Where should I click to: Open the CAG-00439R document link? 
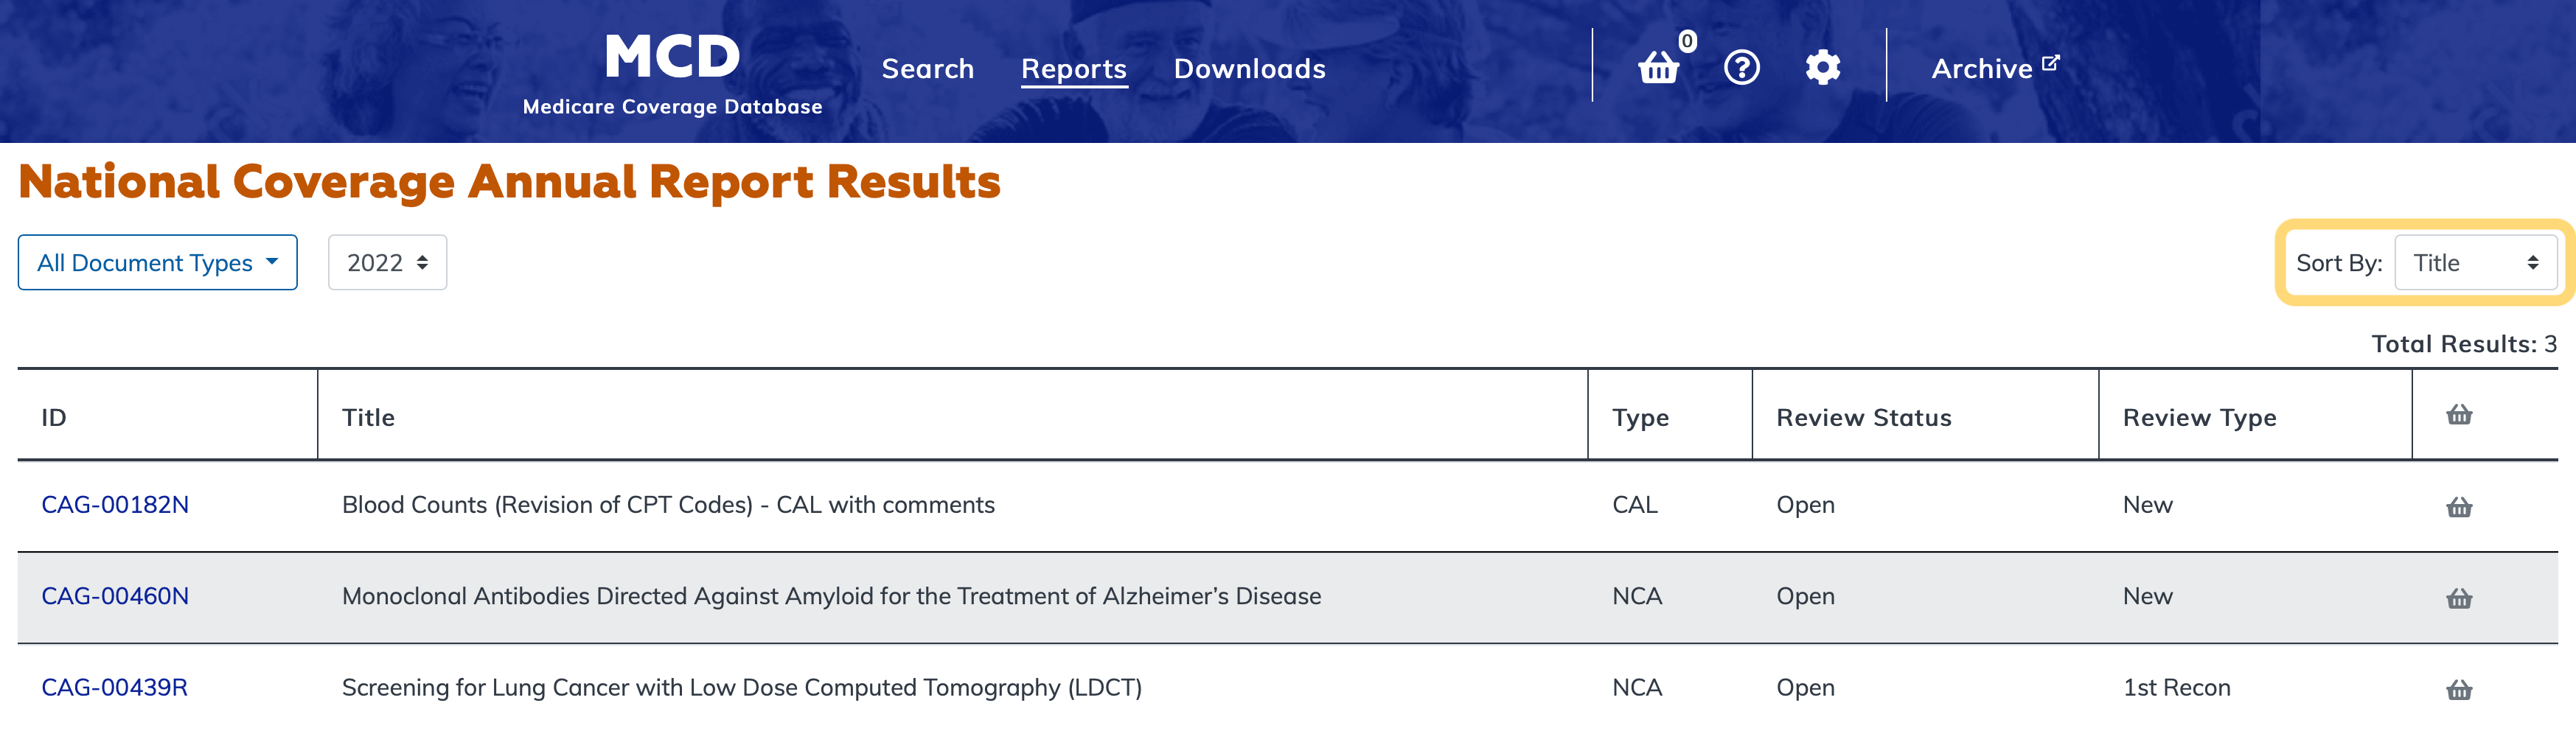pyautogui.click(x=114, y=688)
